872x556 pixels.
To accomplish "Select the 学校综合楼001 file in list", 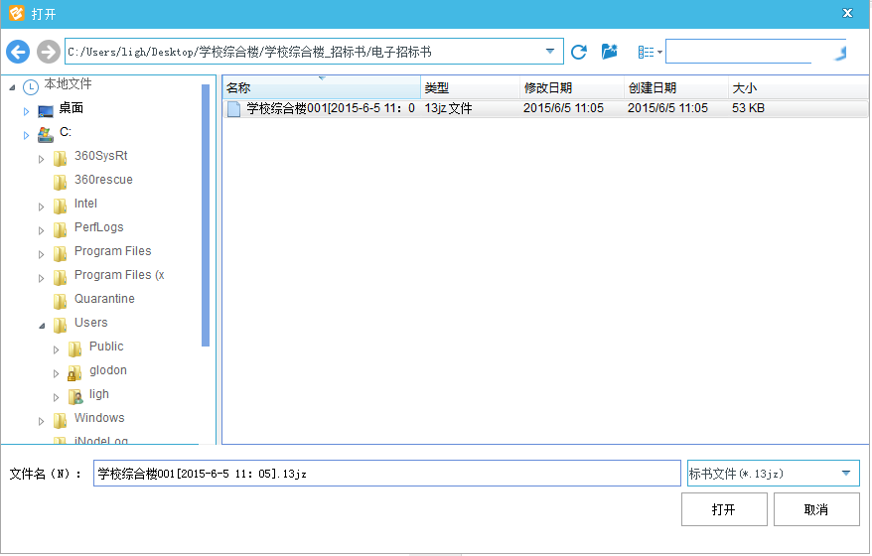I will (328, 108).
